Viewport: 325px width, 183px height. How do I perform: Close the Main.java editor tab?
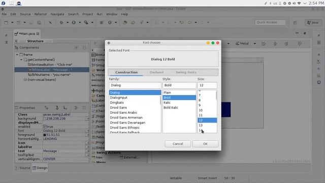click(38, 34)
